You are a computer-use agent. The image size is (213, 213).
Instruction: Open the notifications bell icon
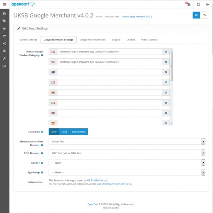coord(188,4)
